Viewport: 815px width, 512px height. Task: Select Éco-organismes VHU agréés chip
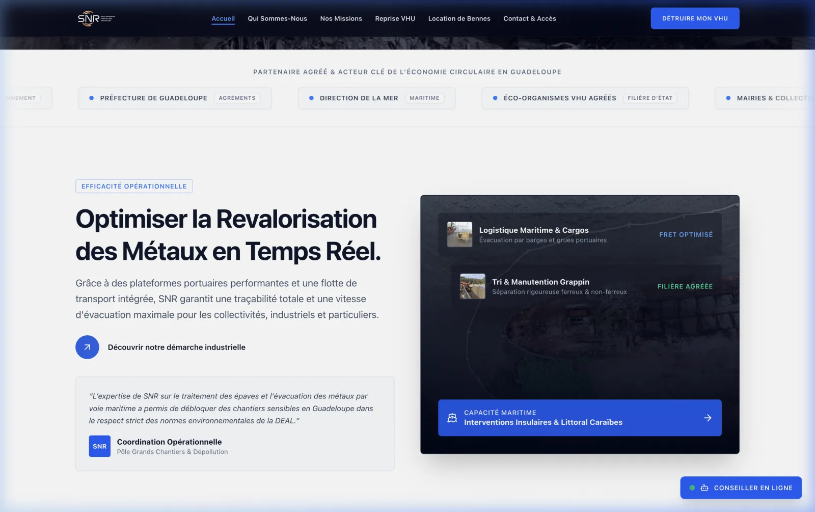coord(585,98)
